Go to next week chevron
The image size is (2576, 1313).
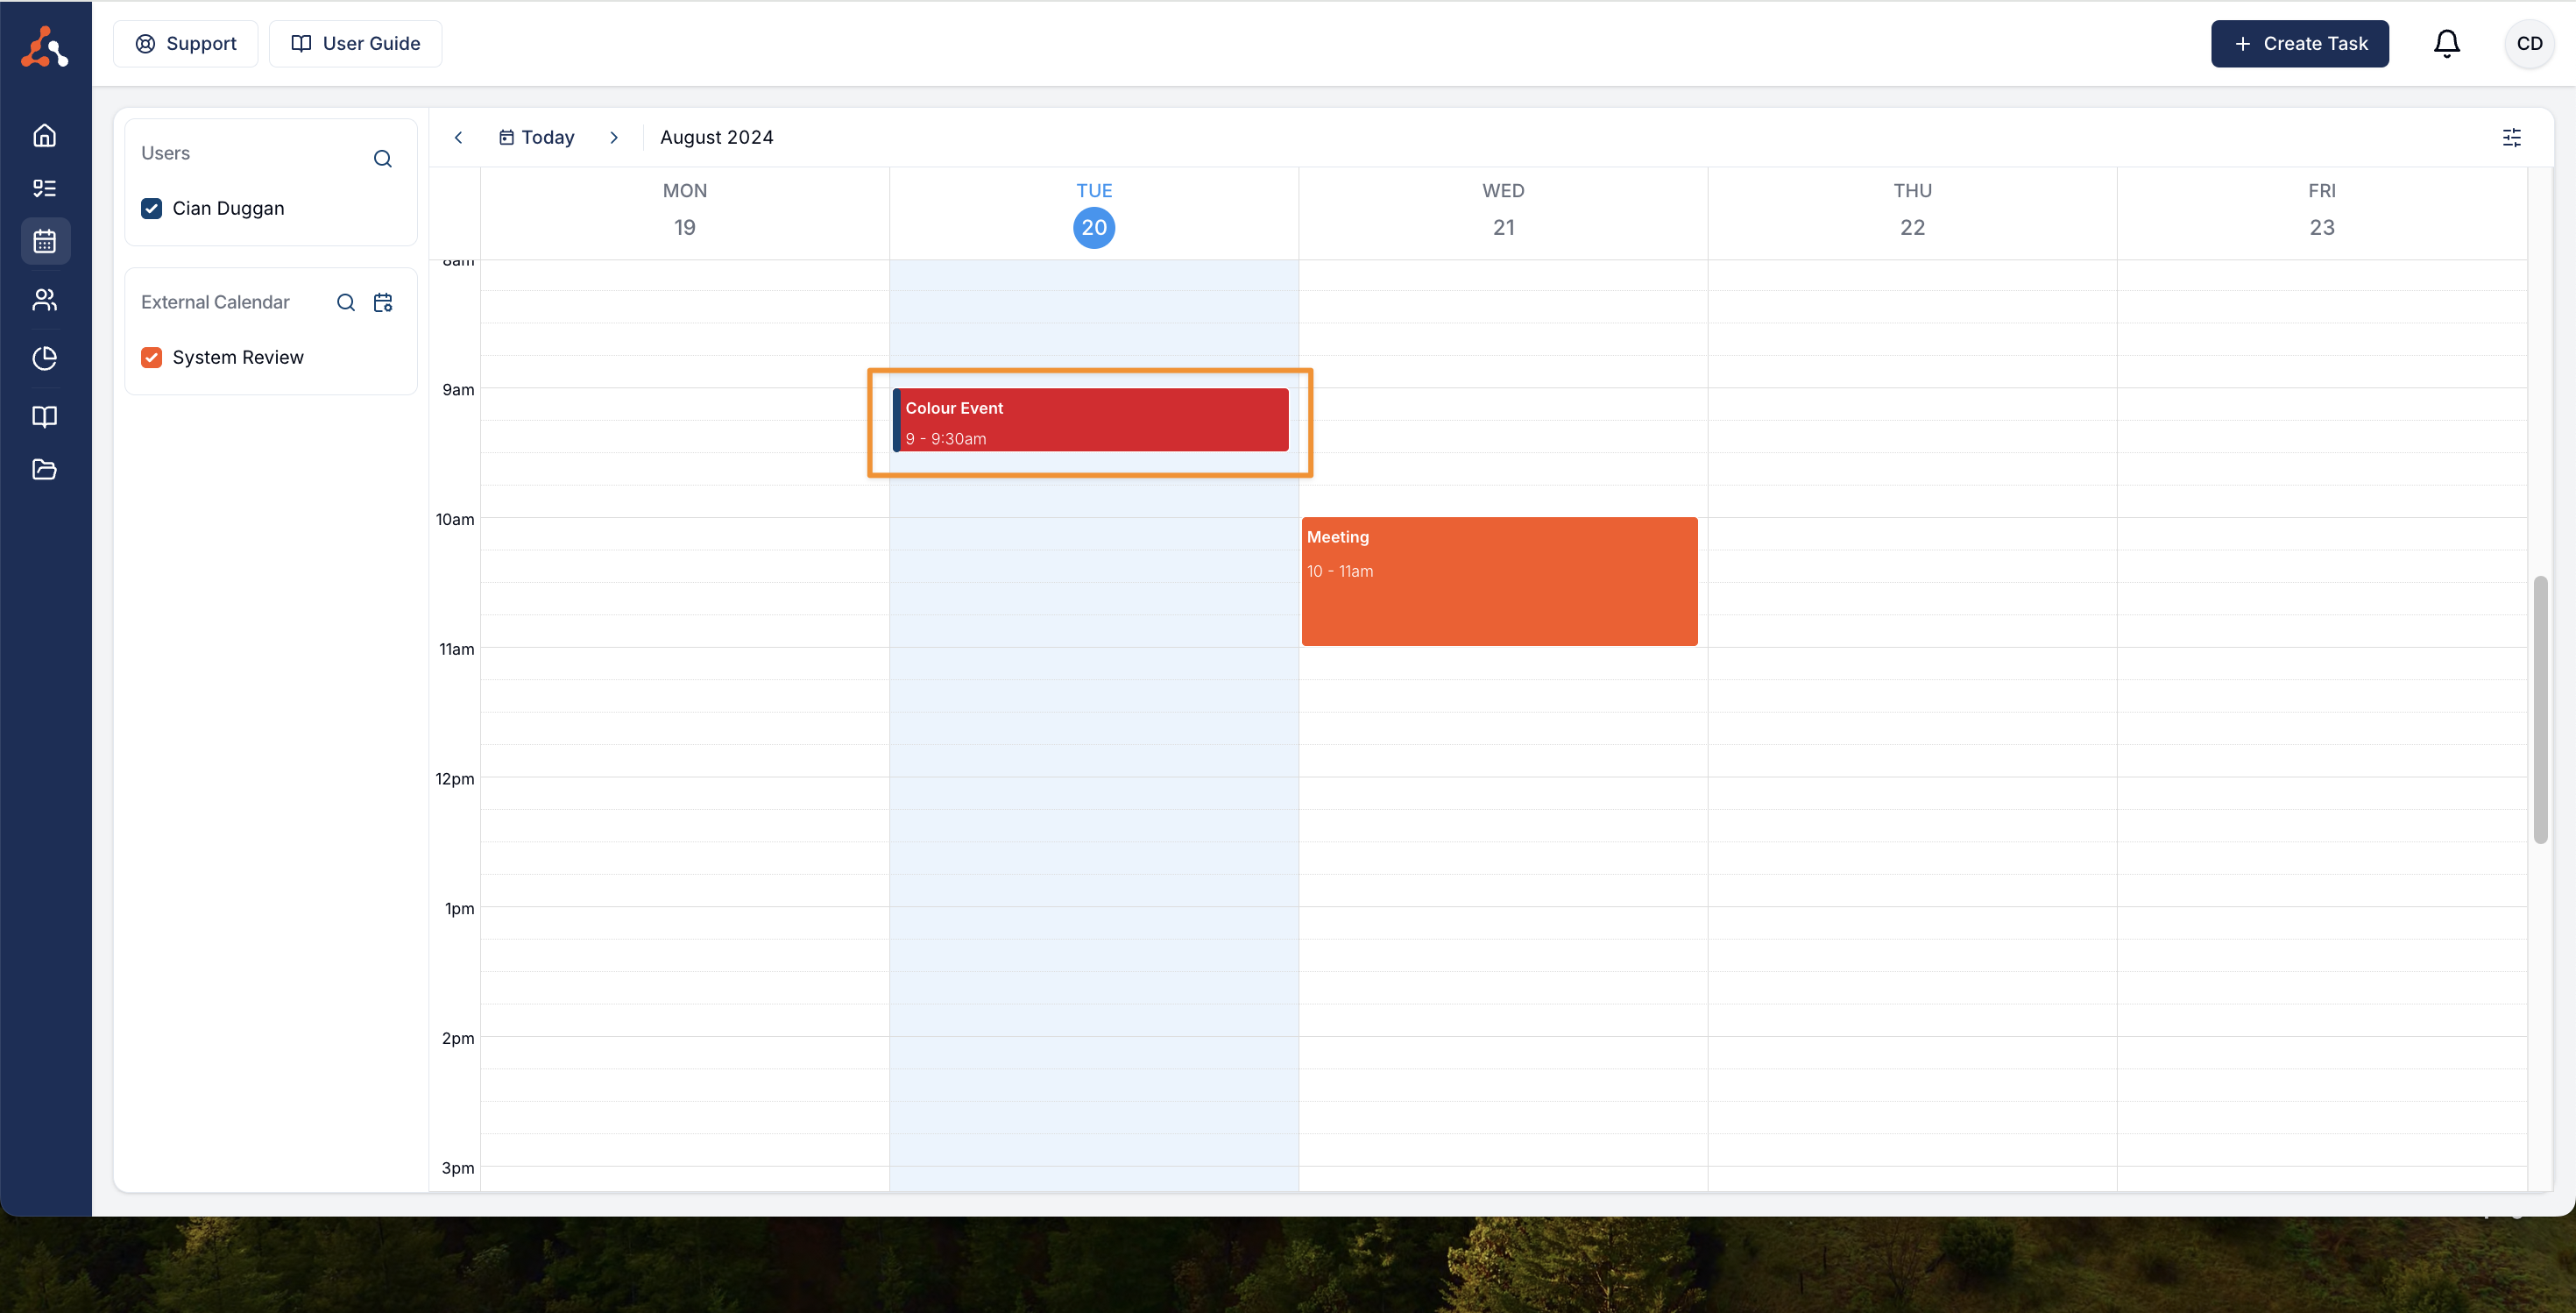614,138
